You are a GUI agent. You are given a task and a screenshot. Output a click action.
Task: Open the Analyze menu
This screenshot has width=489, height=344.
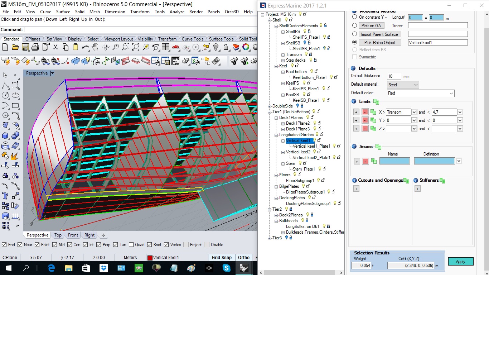point(177,12)
